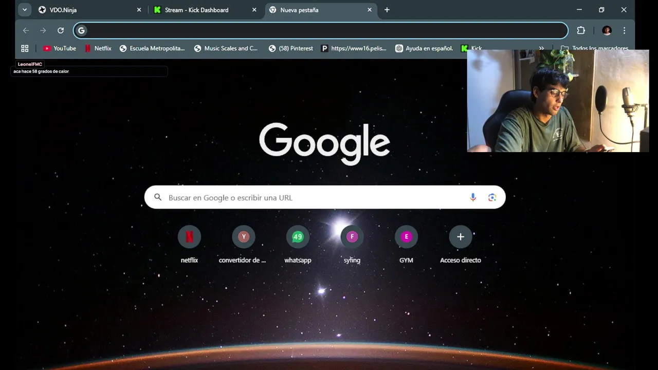The image size is (658, 370).
Task: Minimize the Chrome window
Action: pyautogui.click(x=579, y=10)
